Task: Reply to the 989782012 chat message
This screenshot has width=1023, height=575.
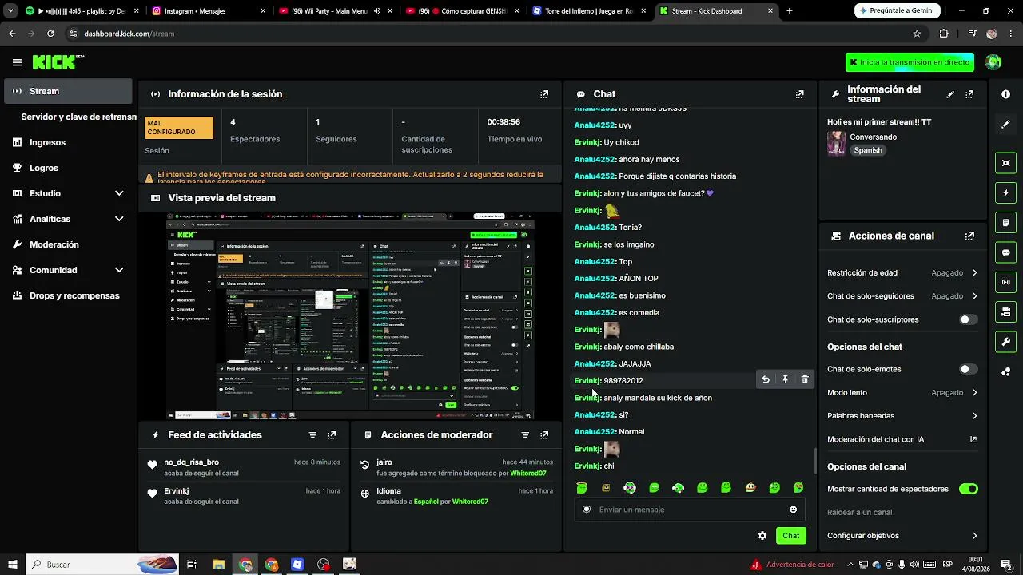Action: (x=766, y=380)
